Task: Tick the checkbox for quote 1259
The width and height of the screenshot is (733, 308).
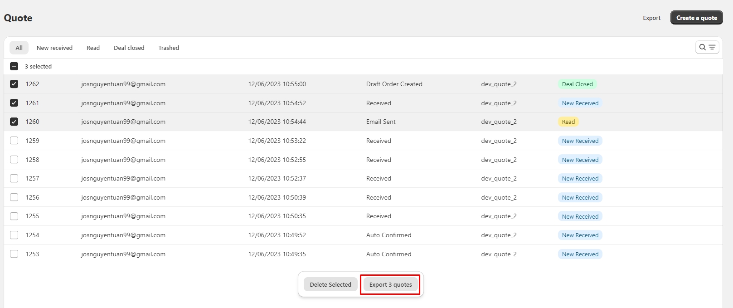Action: [14, 141]
